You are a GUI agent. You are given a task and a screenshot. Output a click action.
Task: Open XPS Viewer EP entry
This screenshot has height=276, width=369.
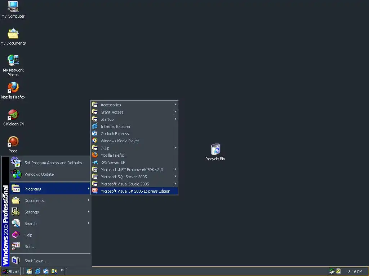tap(135, 162)
